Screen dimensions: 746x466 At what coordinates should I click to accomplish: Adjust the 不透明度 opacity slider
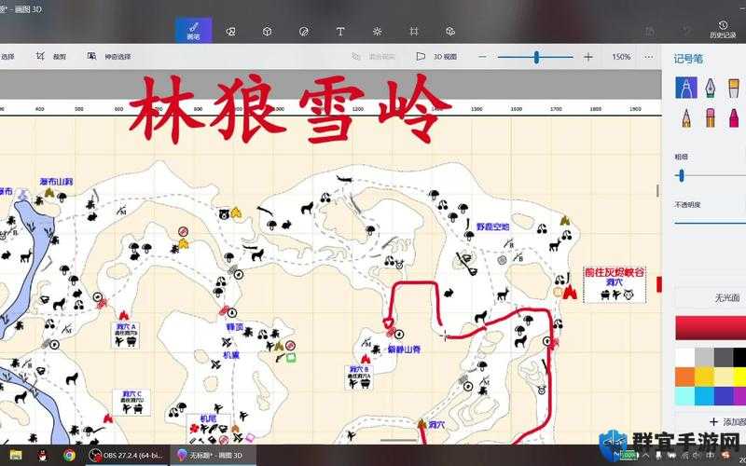pos(710,222)
